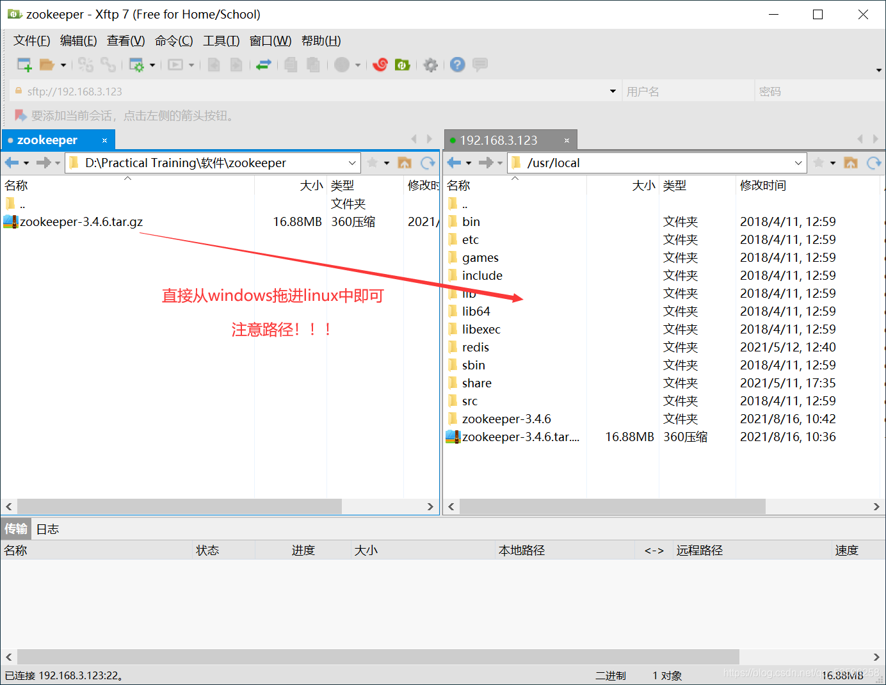This screenshot has width=886, height=685.
Task: Close the zookeeper local tab
Action: [x=104, y=140]
